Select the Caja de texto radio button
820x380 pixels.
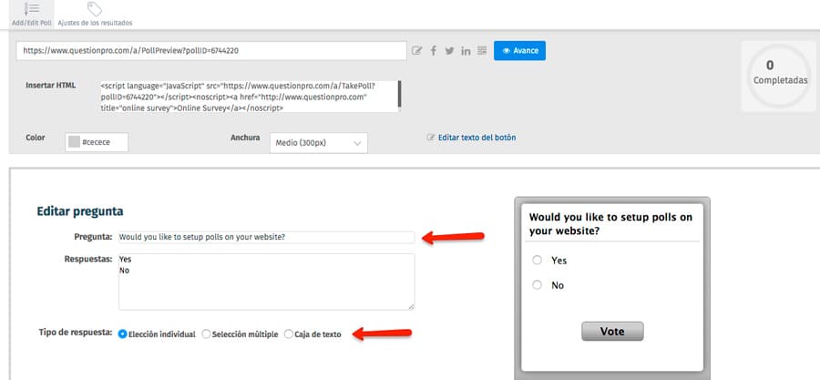[x=289, y=334]
